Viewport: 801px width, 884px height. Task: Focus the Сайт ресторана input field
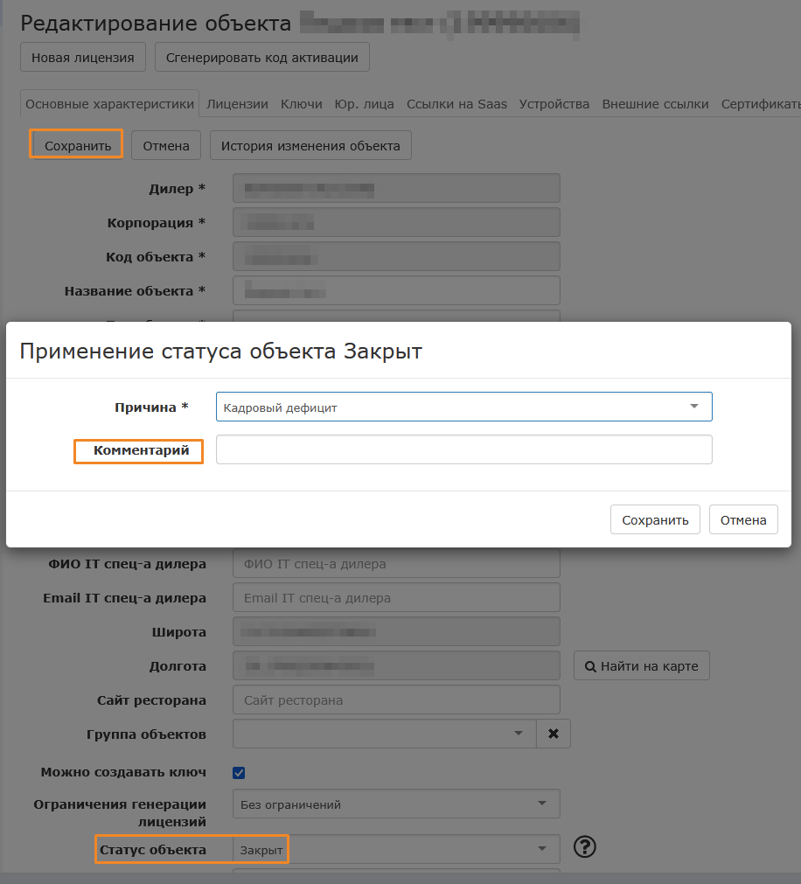click(x=395, y=700)
